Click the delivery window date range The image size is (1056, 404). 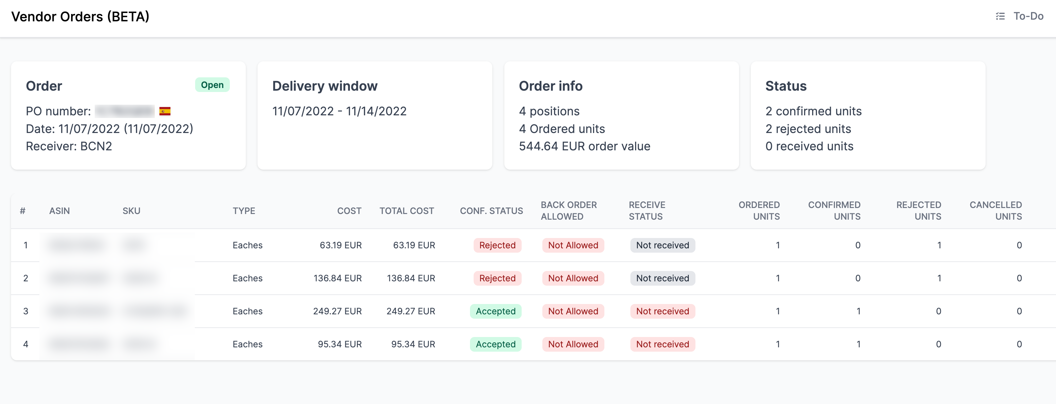point(339,111)
